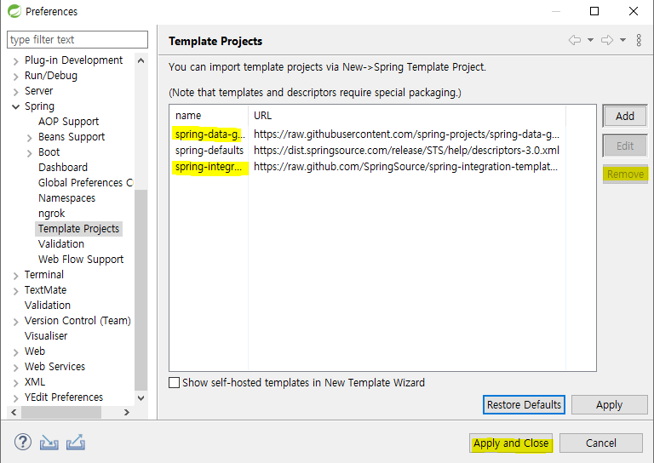Expand the Server node

pos(16,92)
